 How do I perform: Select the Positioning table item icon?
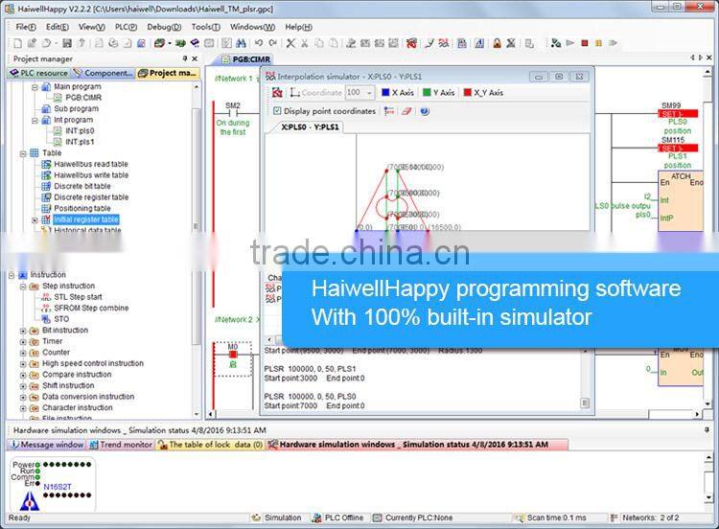[x=46, y=208]
